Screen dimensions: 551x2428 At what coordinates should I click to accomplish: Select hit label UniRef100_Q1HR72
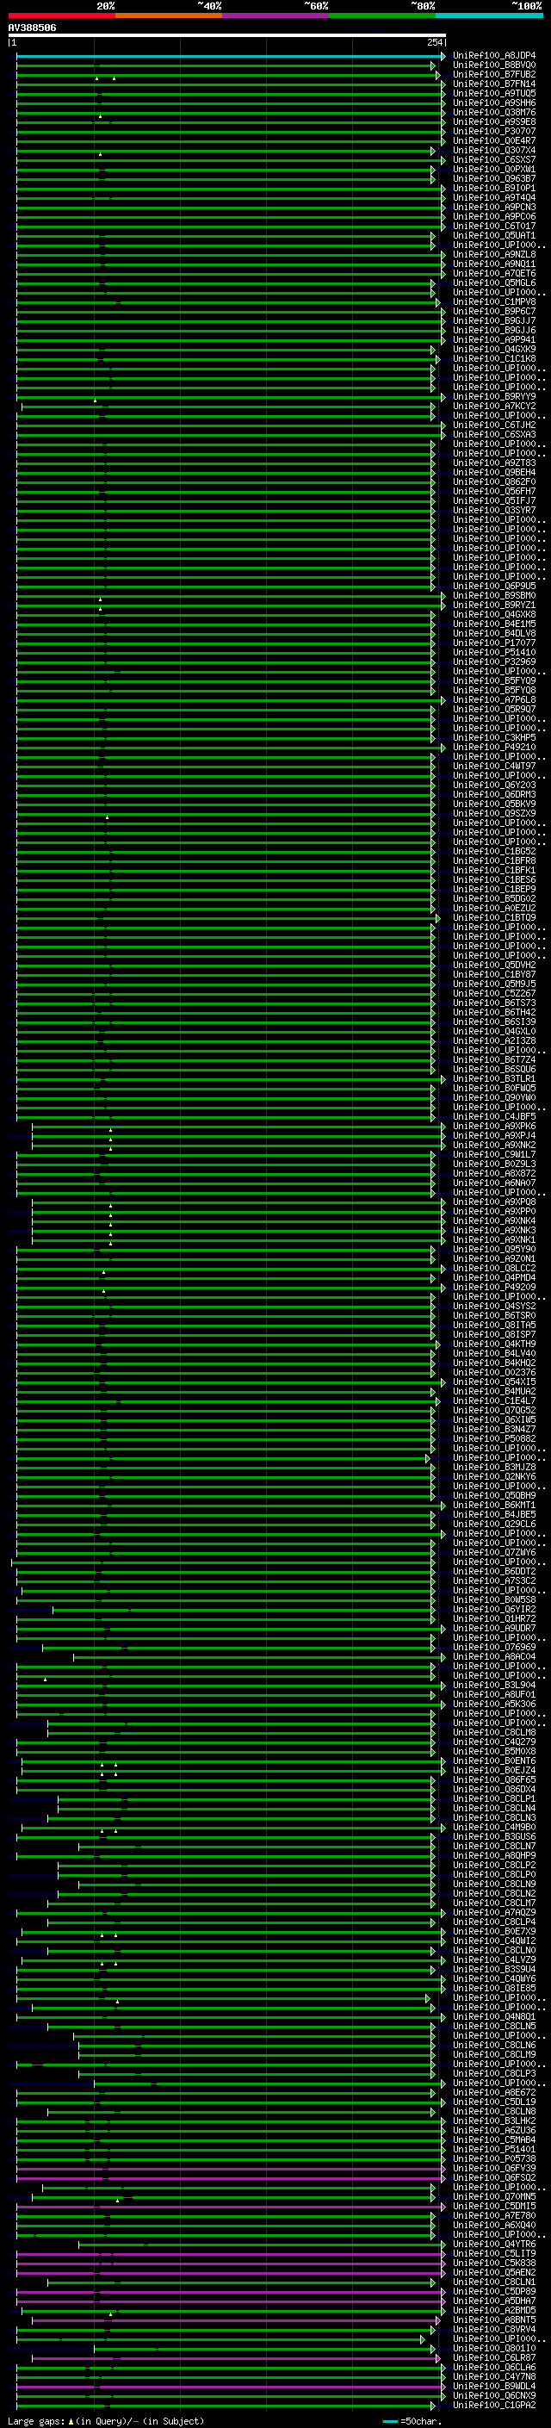tap(494, 1619)
